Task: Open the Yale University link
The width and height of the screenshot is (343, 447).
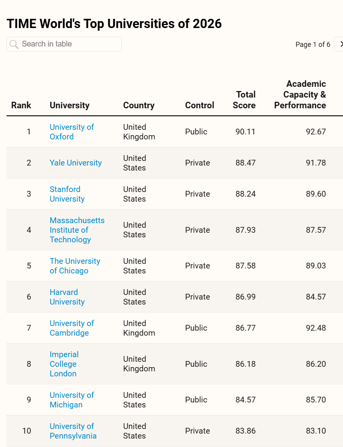Action: pos(76,163)
